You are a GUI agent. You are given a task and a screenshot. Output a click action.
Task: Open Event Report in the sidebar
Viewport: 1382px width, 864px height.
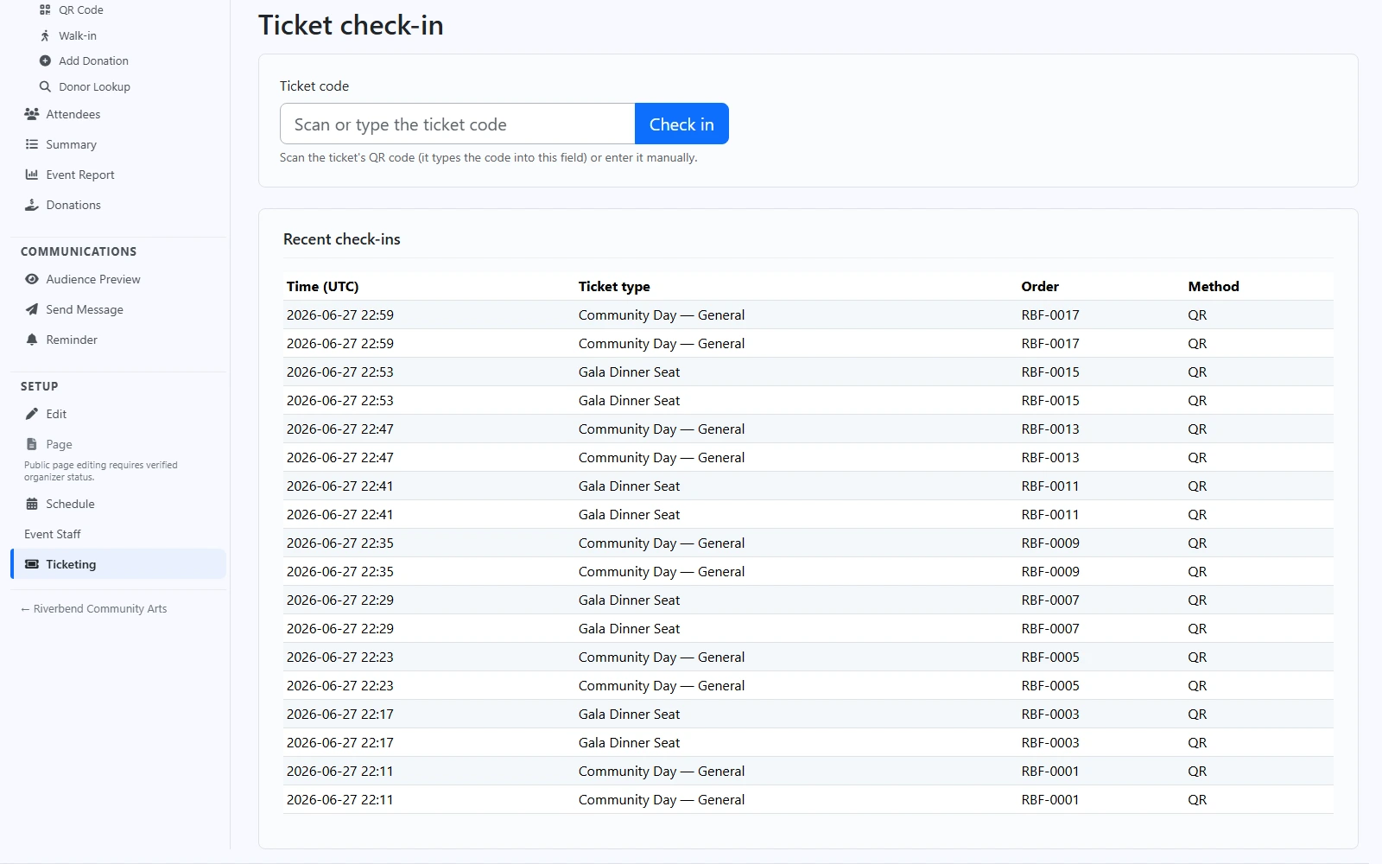(x=79, y=175)
